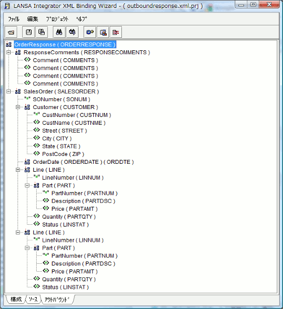Click the binoculars find icon
Image resolution: width=283 pixels, height=309 pixels.
tap(59, 32)
